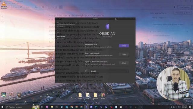
Task: Open the English language dropdown
Action: [109, 71]
